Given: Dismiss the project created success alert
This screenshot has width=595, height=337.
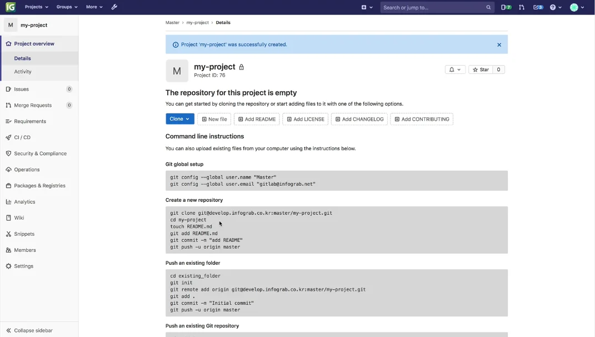Looking at the screenshot, I should pos(499,44).
